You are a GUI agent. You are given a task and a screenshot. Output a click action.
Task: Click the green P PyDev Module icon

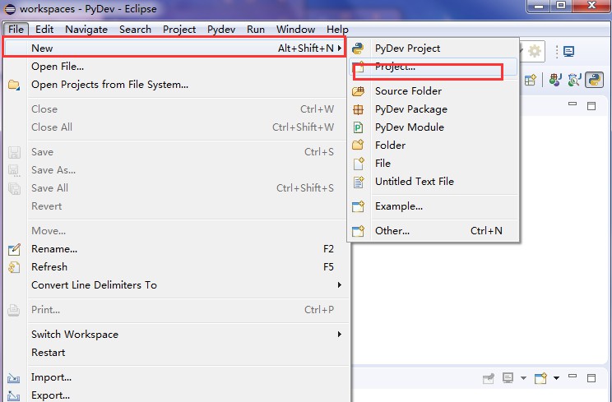click(358, 127)
